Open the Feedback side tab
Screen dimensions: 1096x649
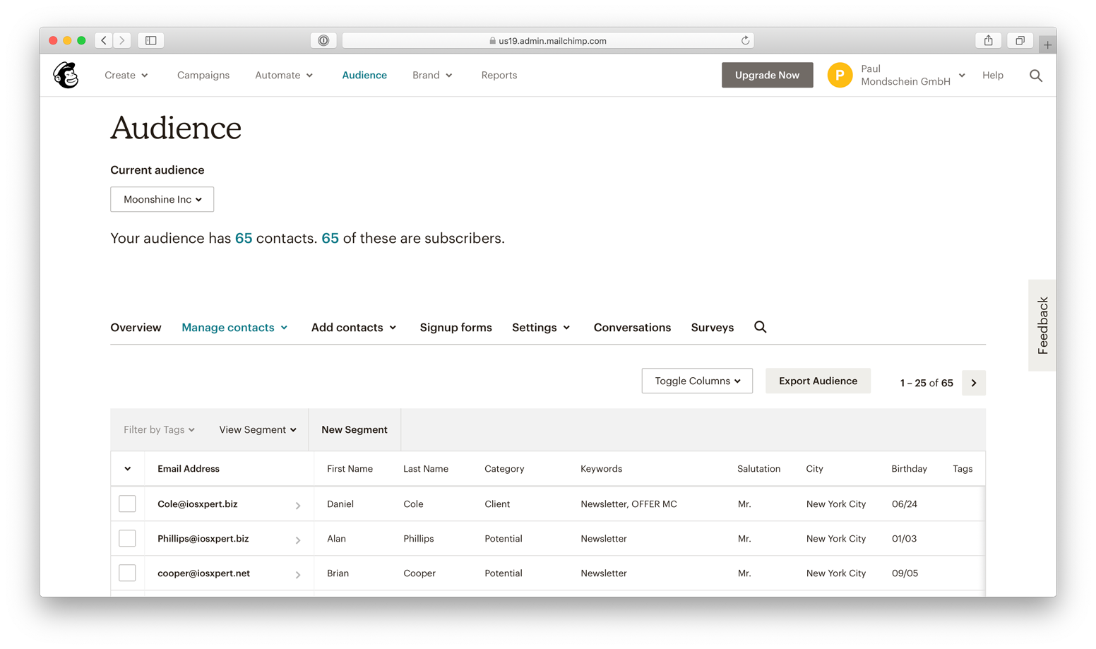(x=1042, y=326)
